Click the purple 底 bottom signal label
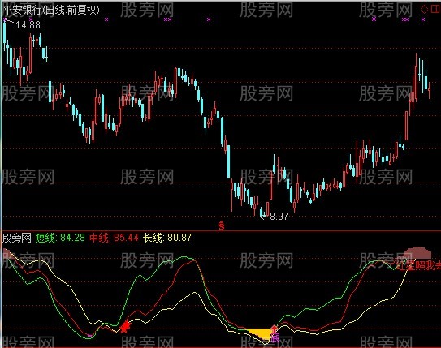441x348 pixels. [275, 338]
